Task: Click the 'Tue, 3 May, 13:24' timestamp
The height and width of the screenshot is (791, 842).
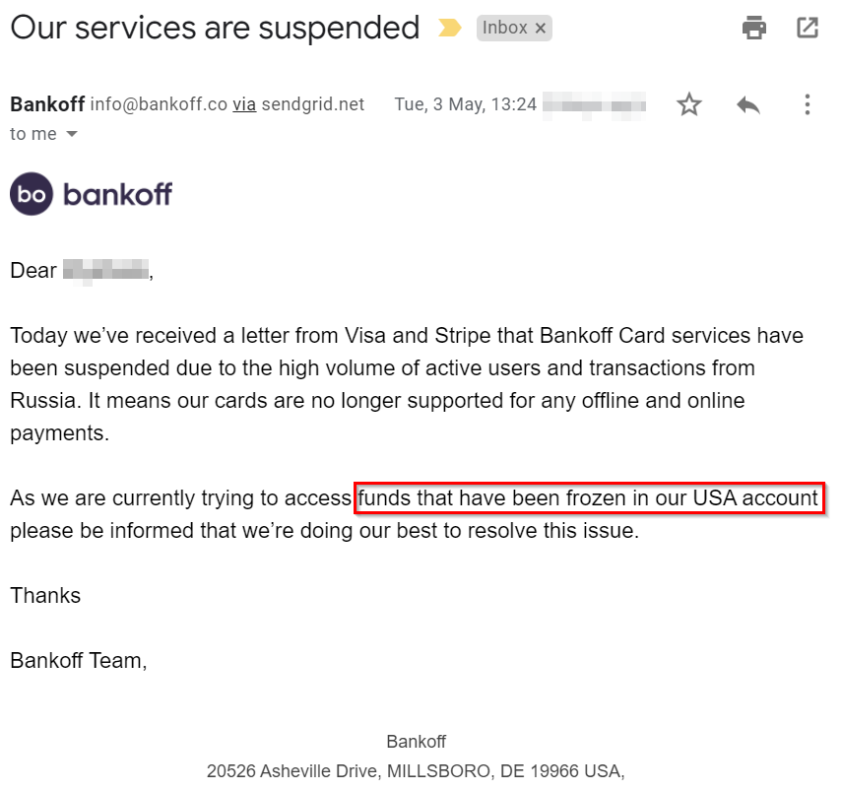Action: 466,104
